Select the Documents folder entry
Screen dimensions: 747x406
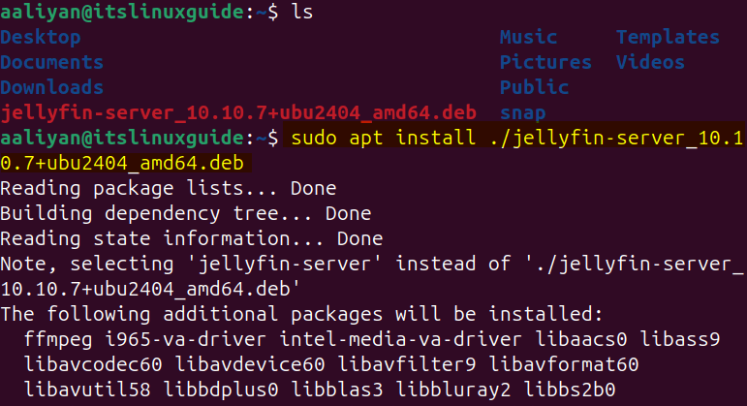click(51, 63)
